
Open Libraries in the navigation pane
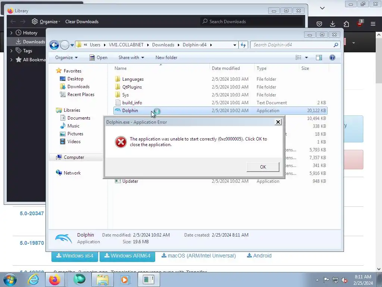[x=72, y=110]
